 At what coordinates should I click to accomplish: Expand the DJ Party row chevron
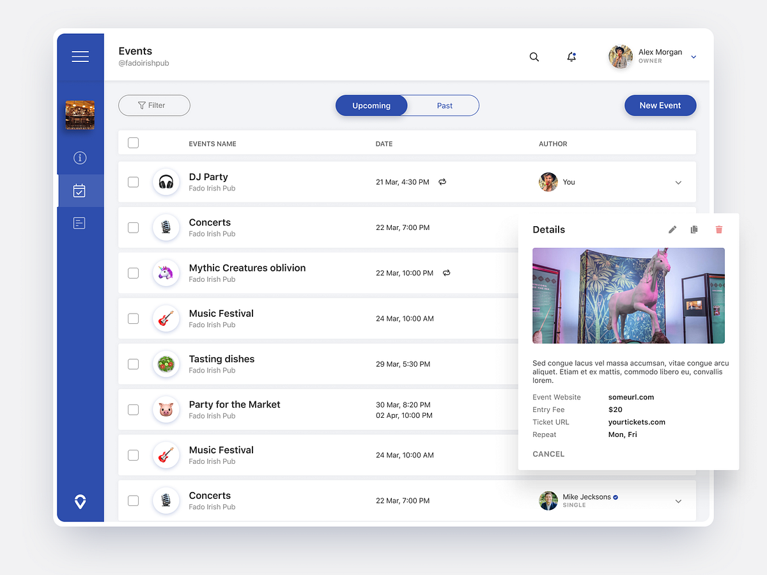point(678,183)
